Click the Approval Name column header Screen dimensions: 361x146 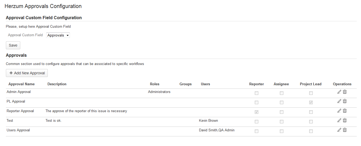22,84
